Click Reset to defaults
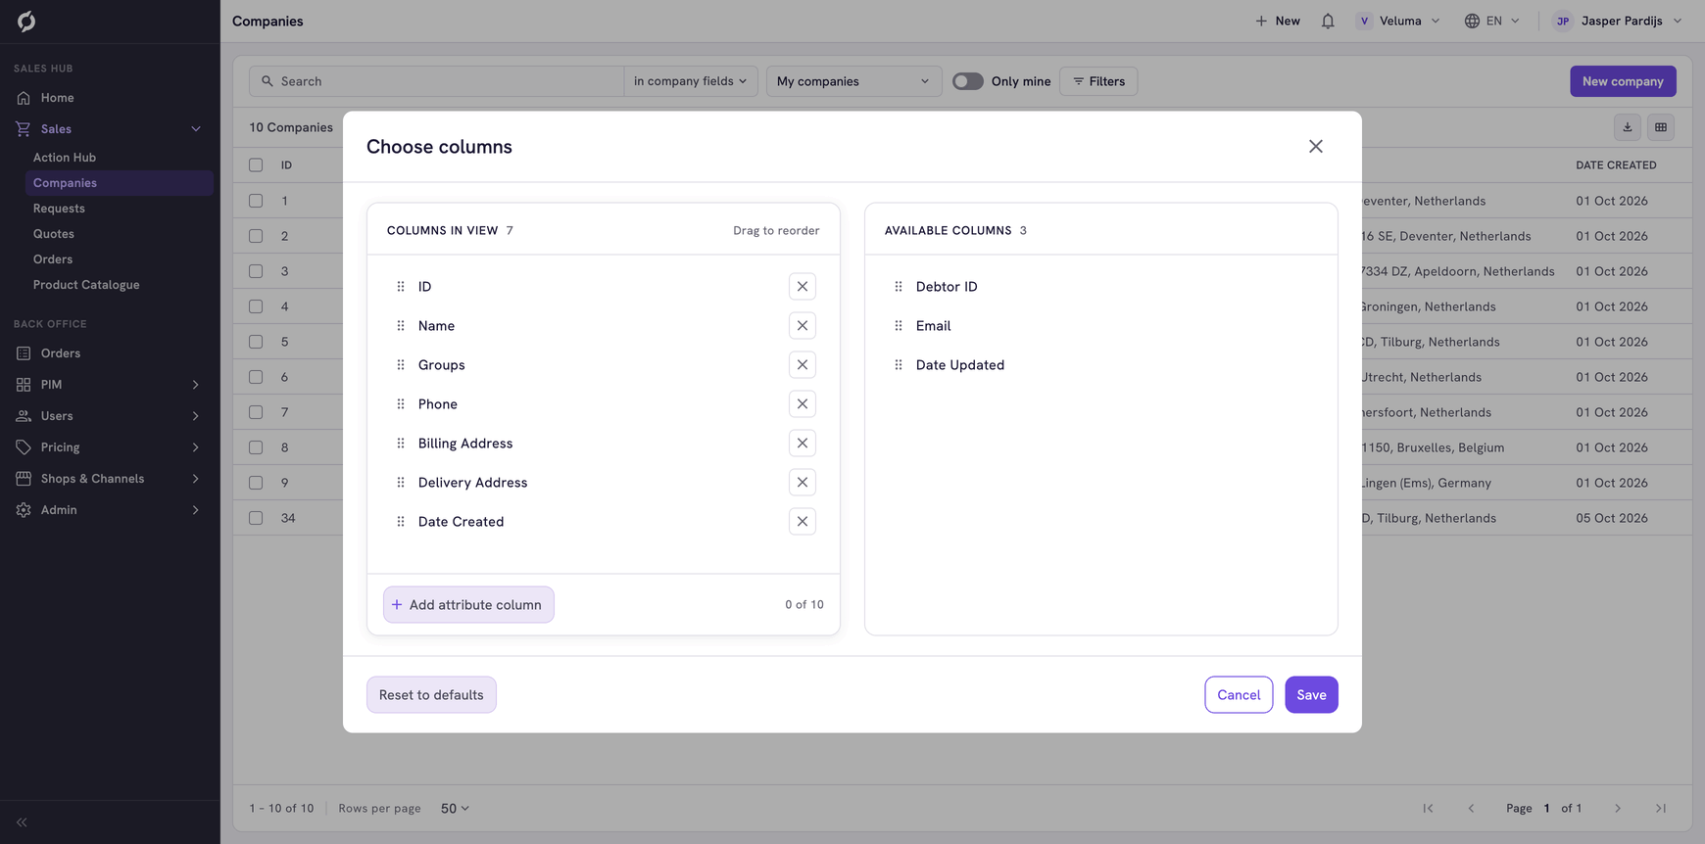Screen dimensions: 1705x844 tap(431, 695)
